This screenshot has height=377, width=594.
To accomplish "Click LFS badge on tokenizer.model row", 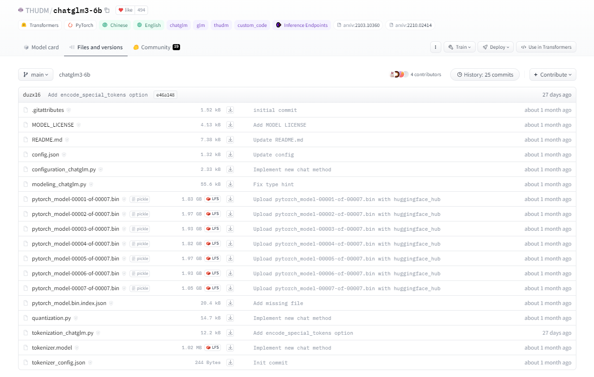I will (x=213, y=348).
